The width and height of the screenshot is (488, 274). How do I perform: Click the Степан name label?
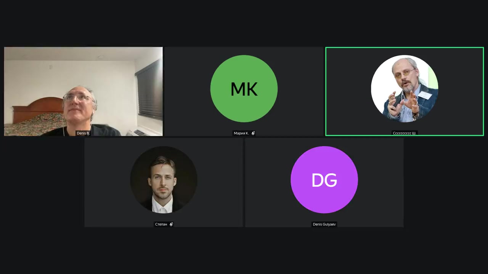[161, 224]
